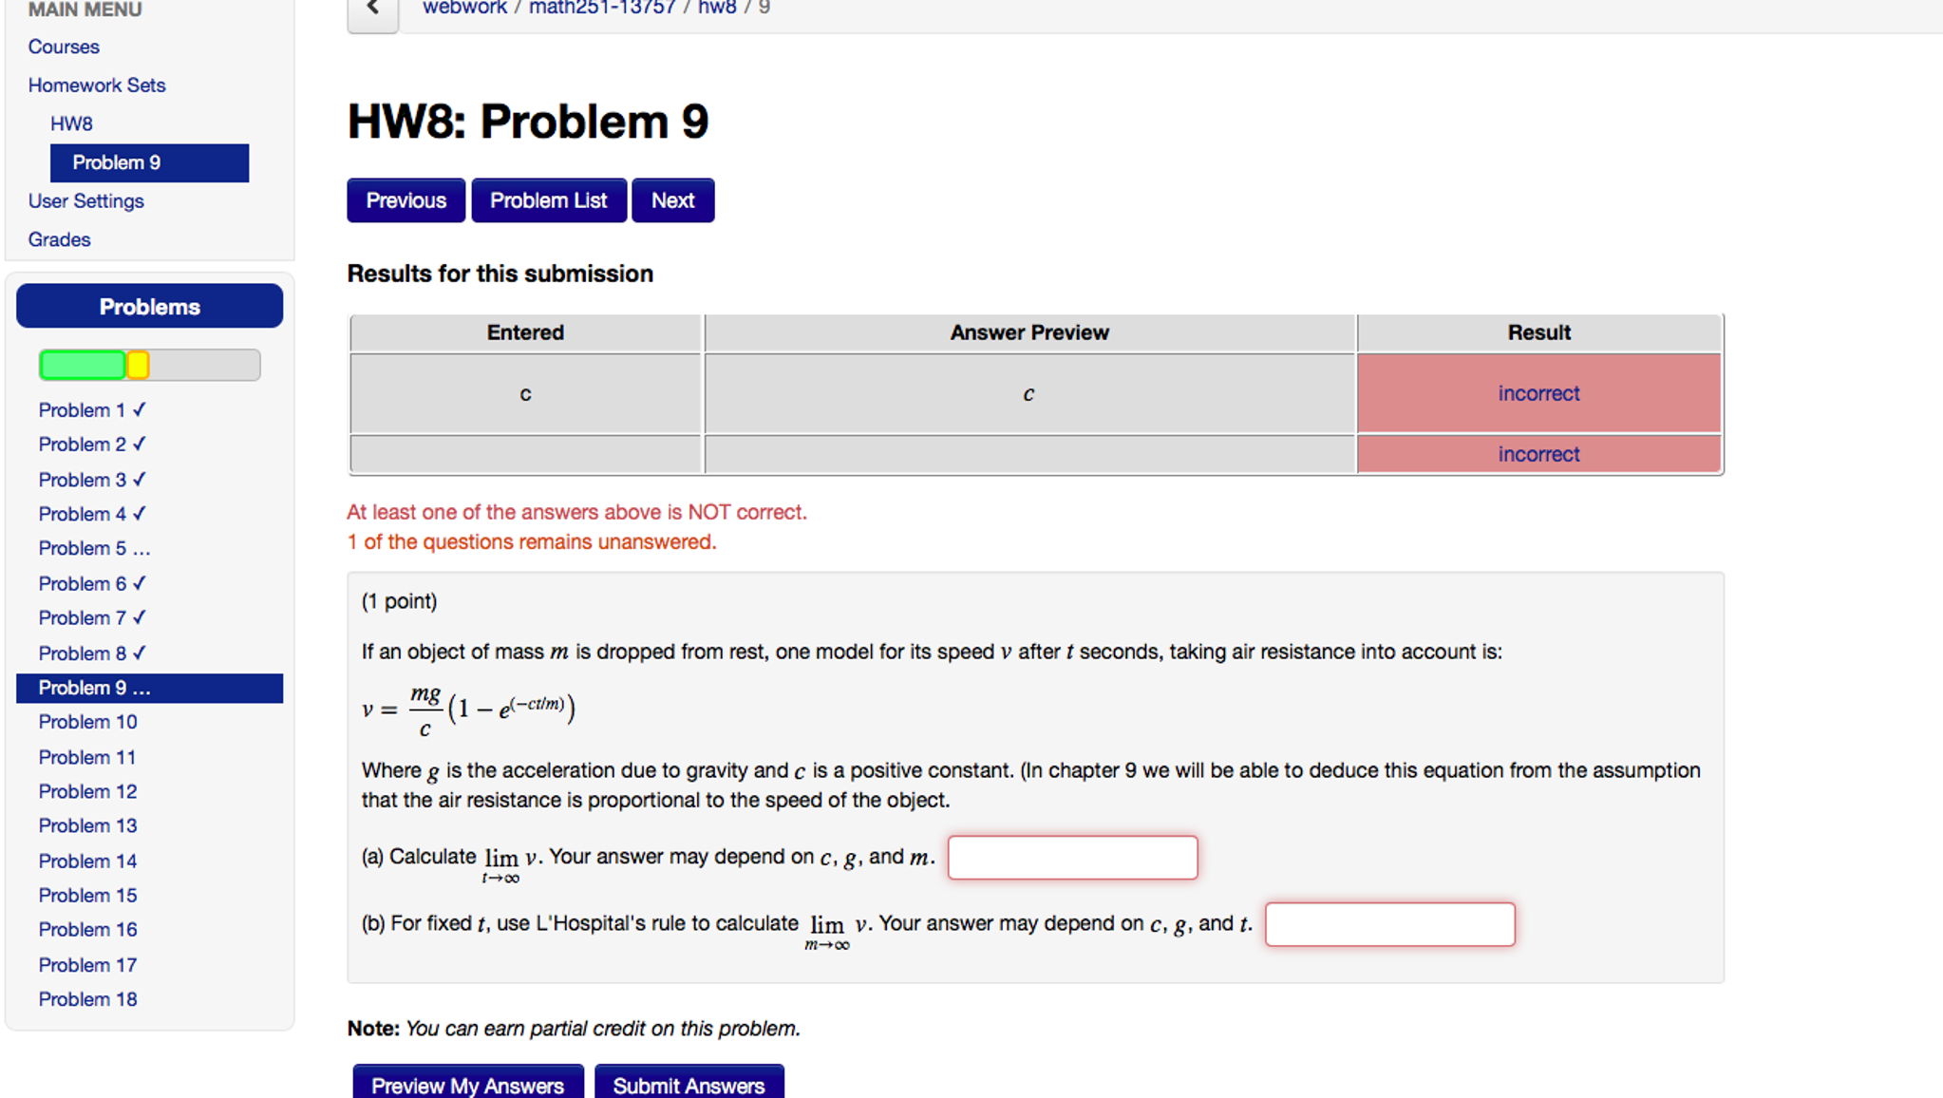Open Problem 18 from the Problems panel

pos(87,998)
